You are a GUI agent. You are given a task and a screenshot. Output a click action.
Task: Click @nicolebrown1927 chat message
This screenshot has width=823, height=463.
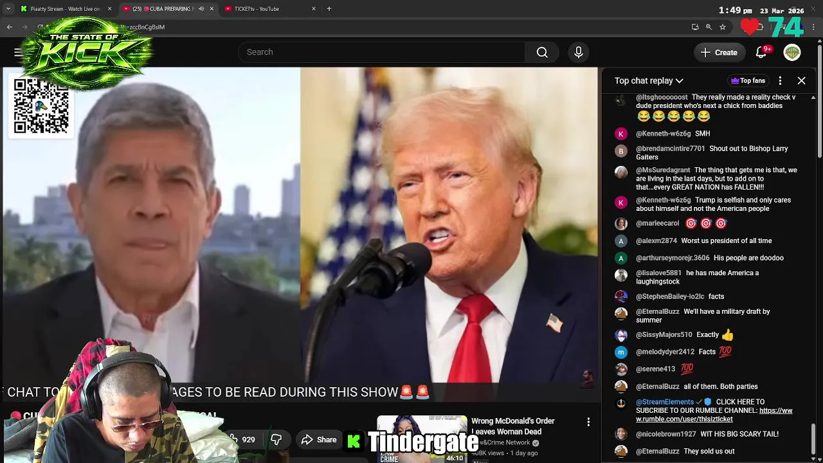707,434
